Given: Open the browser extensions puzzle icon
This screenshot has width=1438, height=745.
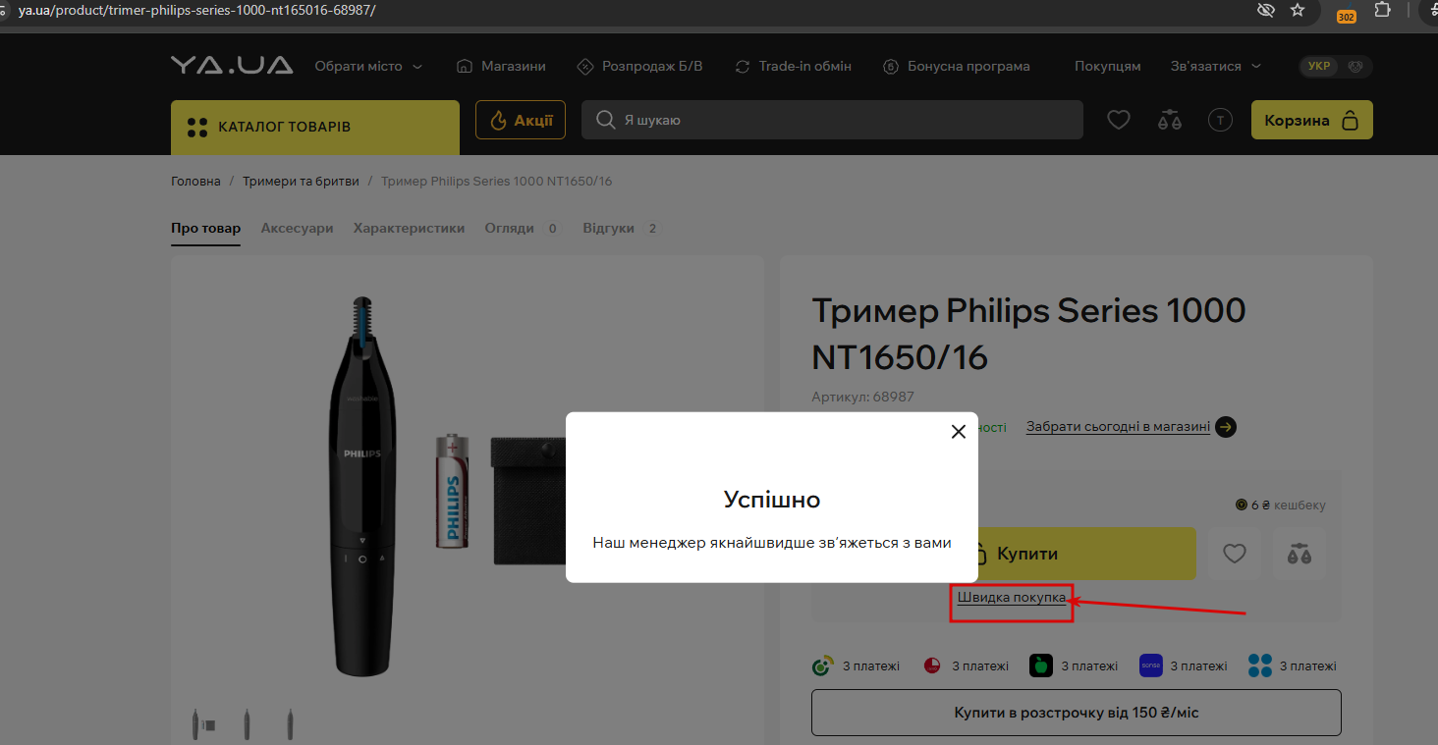Looking at the screenshot, I should tap(1382, 11).
